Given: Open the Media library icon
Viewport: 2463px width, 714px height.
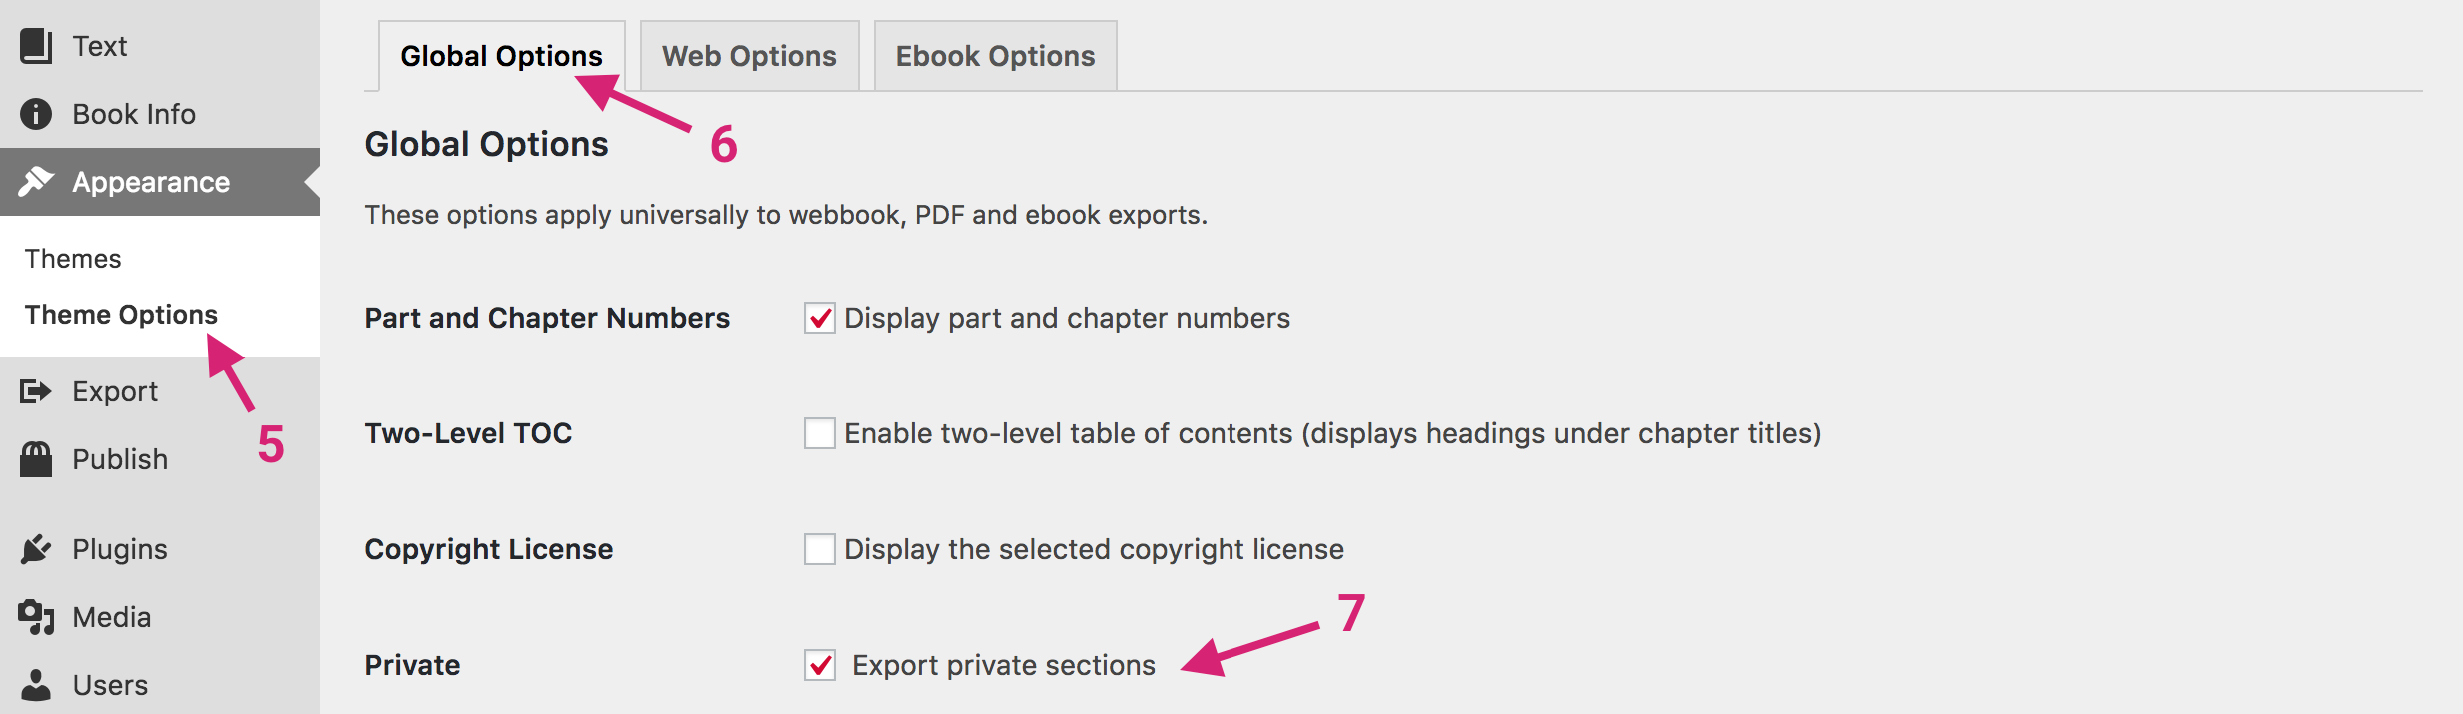Looking at the screenshot, I should [x=36, y=617].
